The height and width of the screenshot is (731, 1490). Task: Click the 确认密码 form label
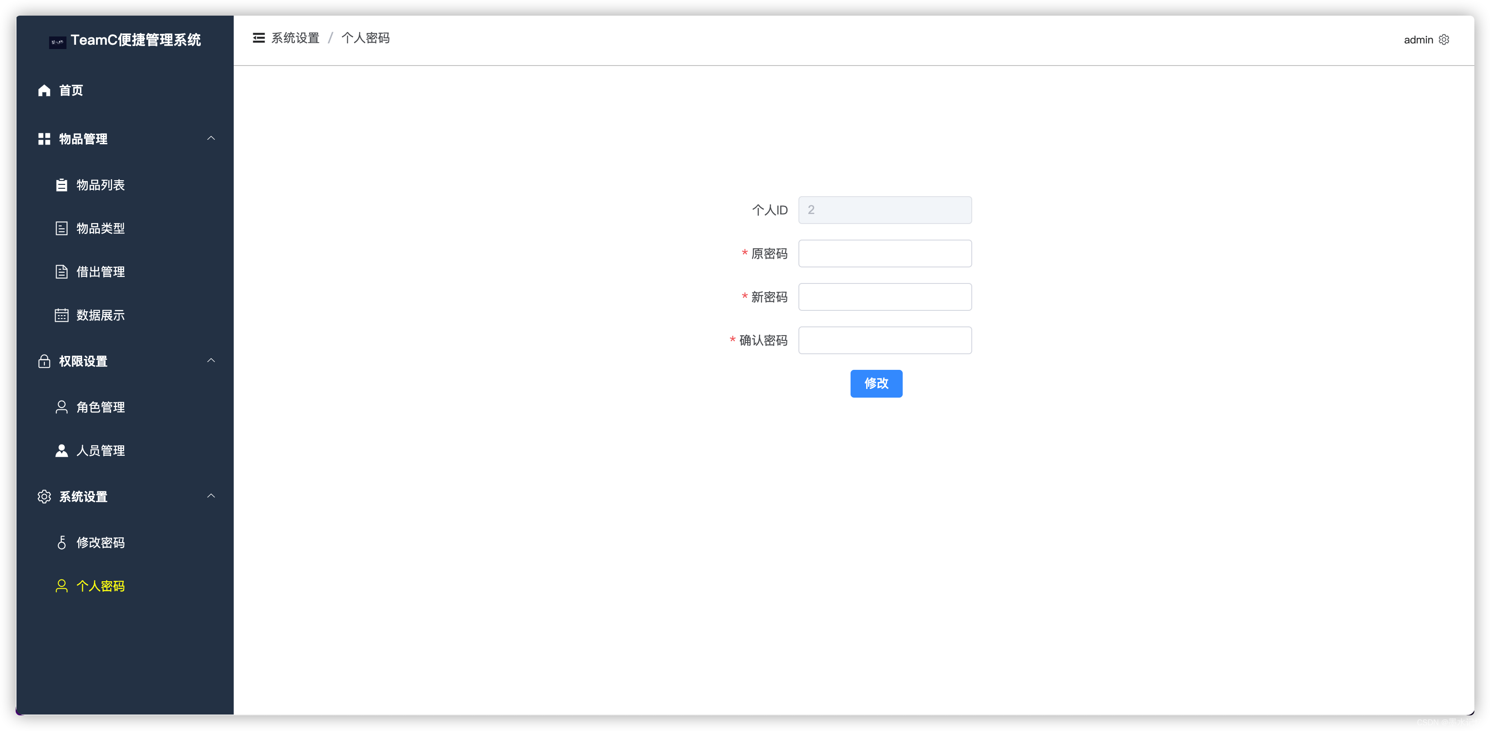pos(764,340)
